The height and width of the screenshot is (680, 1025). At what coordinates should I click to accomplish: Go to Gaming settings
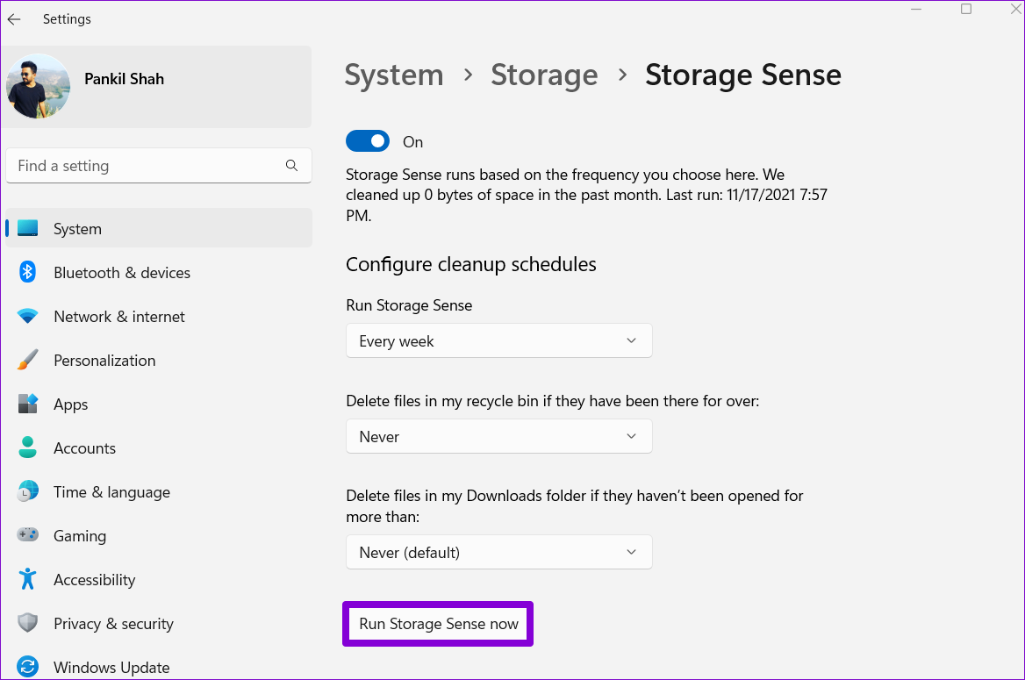159,535
